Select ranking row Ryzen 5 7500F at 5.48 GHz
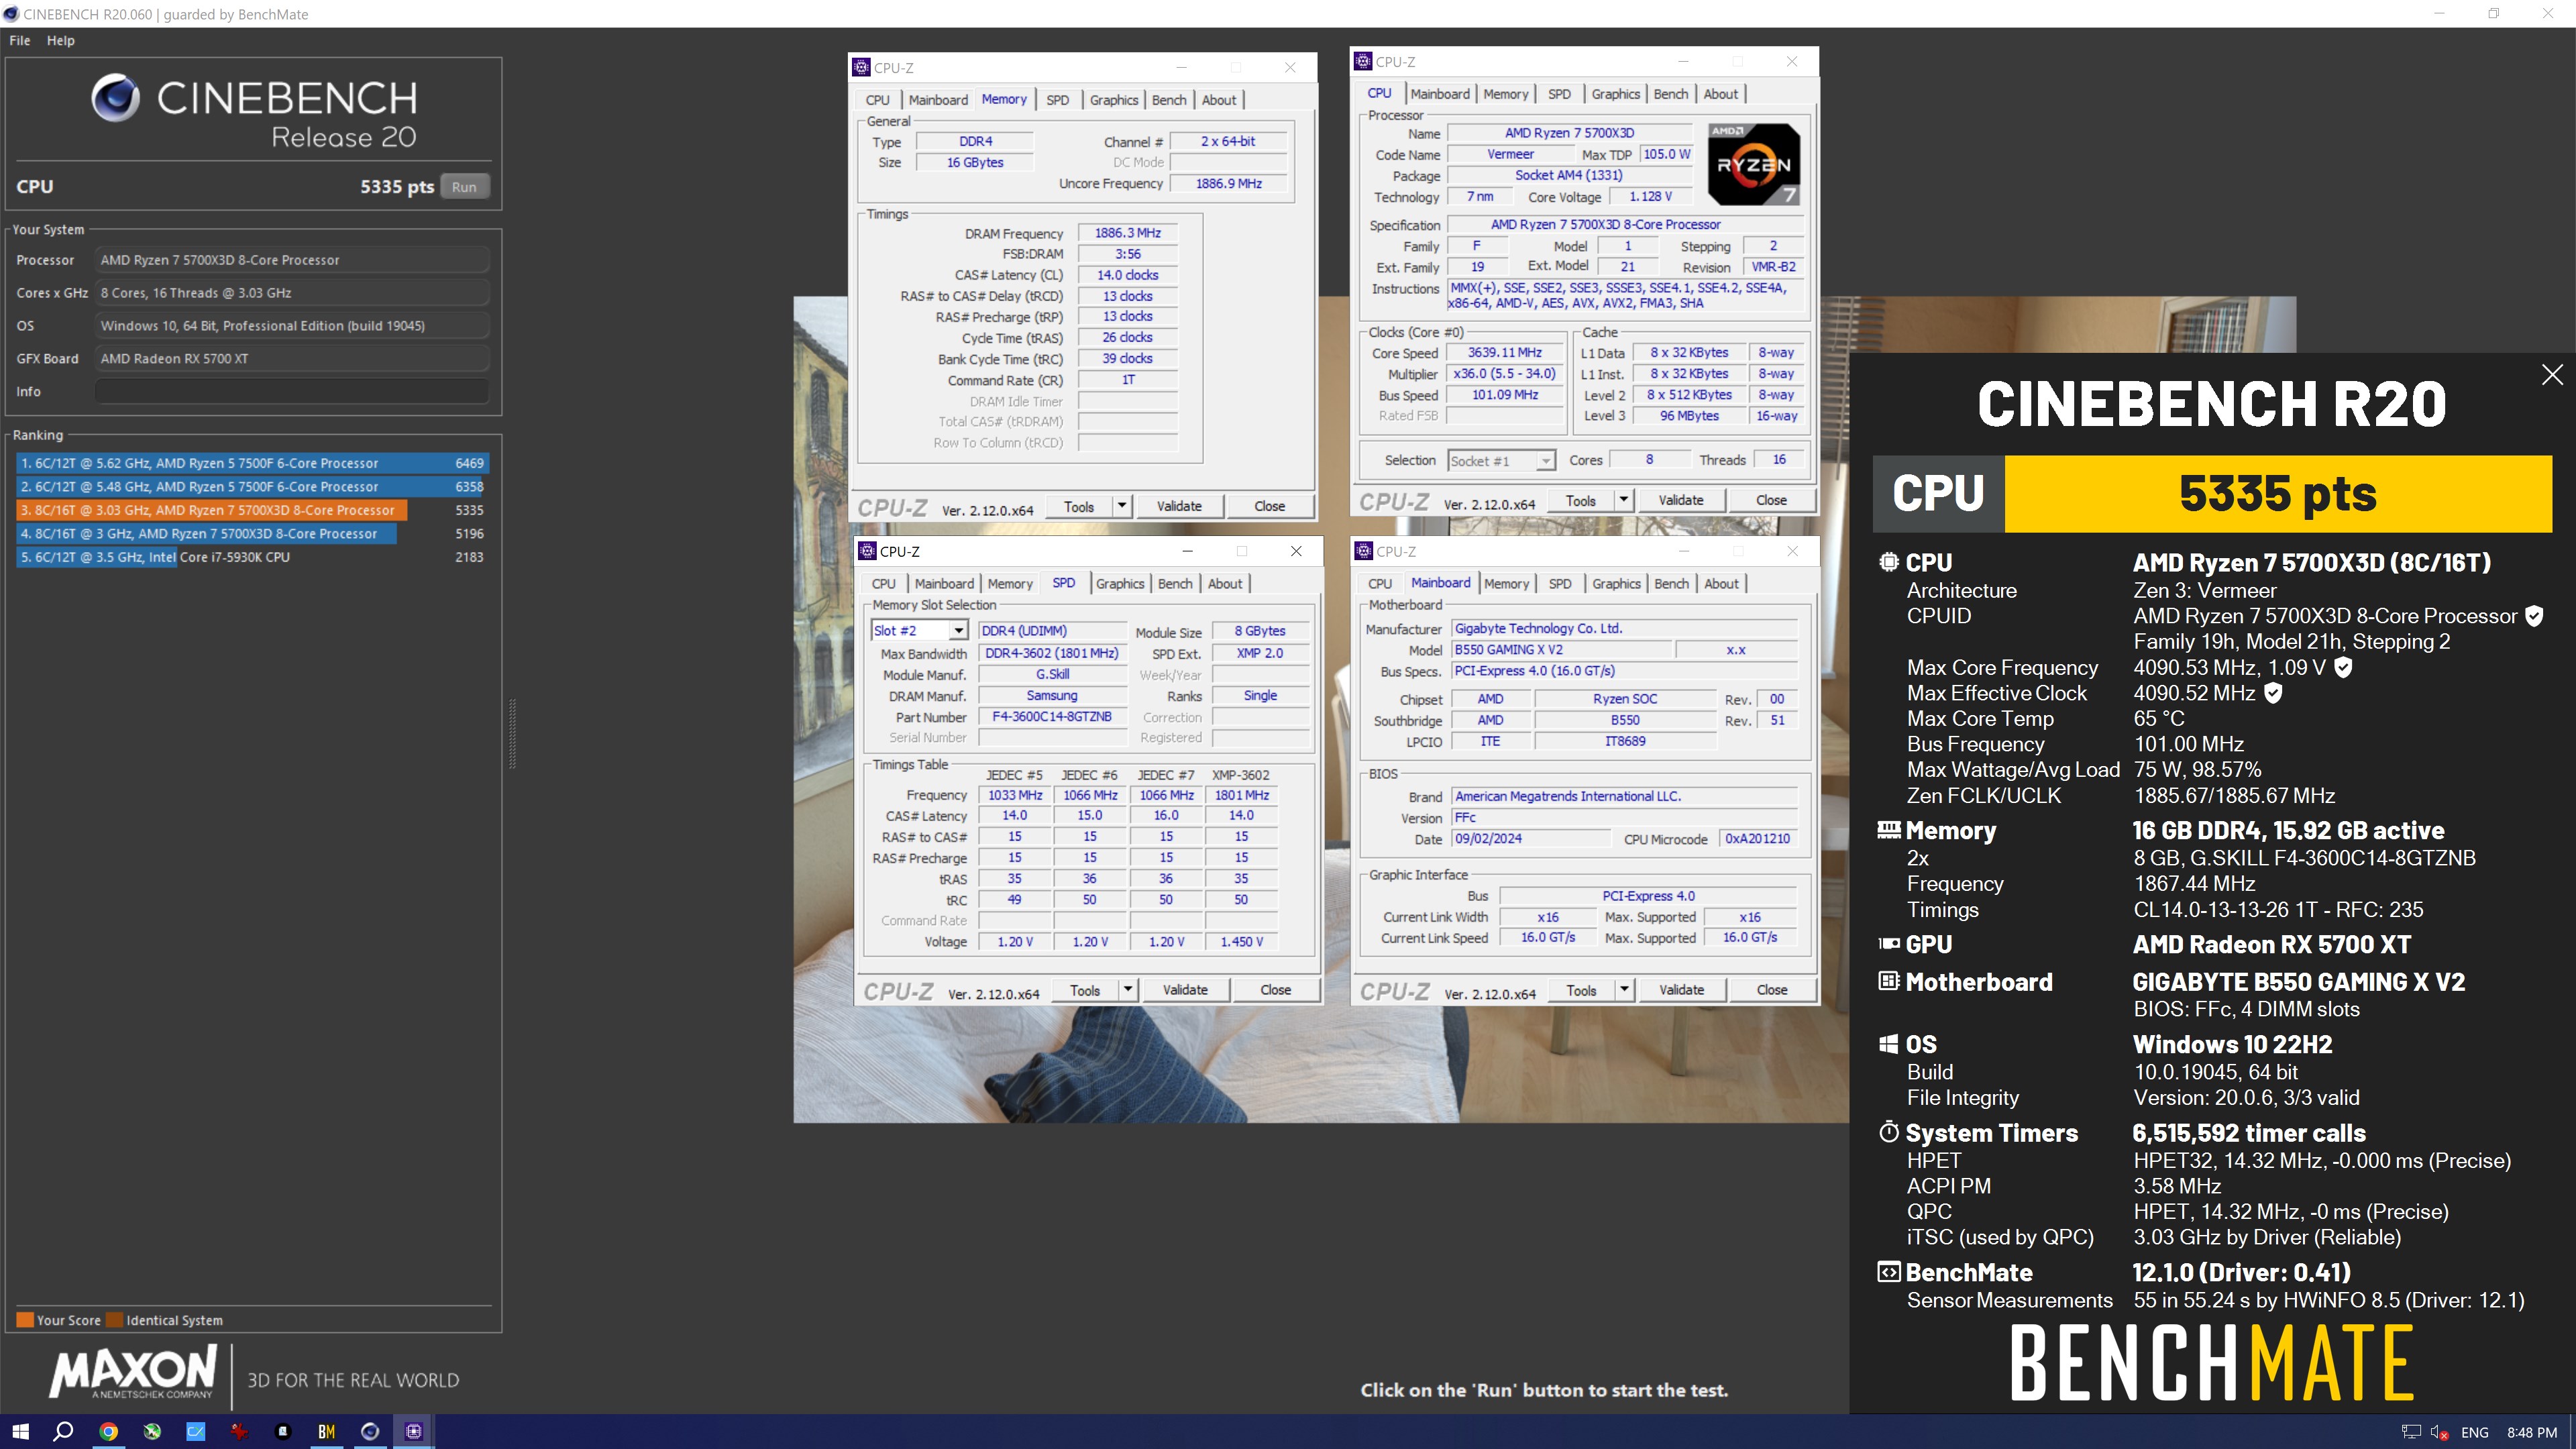Viewport: 2576px width, 1449px height. (252, 486)
